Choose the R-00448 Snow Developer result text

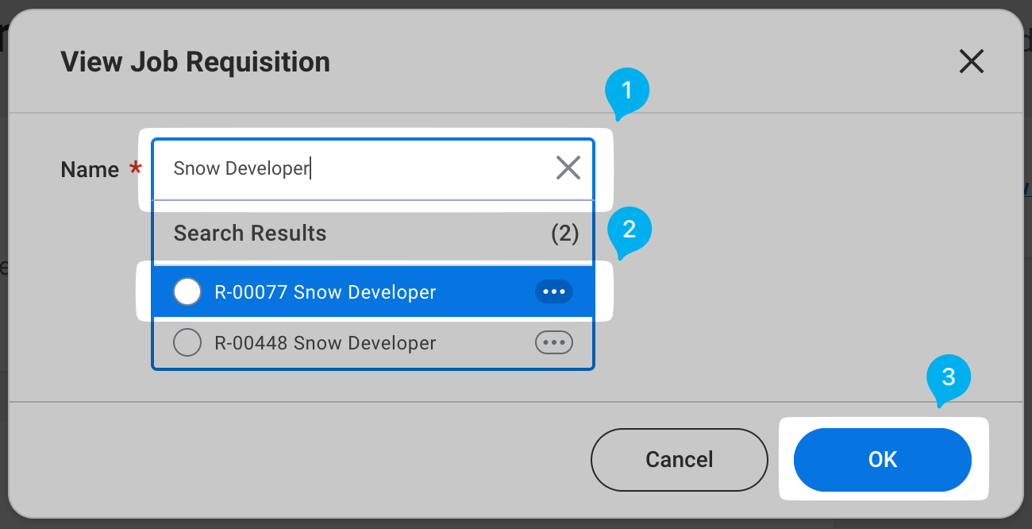click(x=325, y=343)
